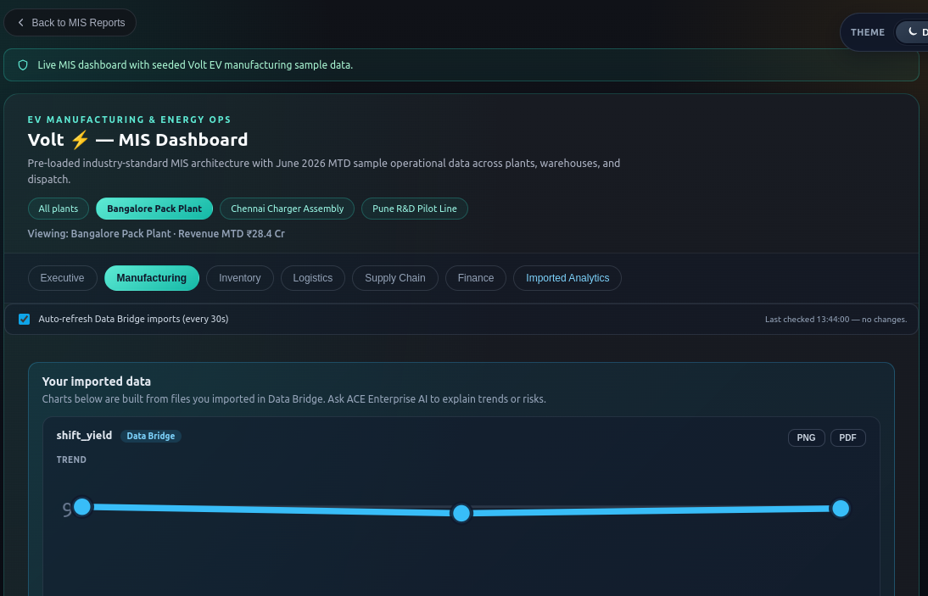Click the 'Volt — MIS Dashboard' heading
This screenshot has height=596, width=928.
click(138, 140)
